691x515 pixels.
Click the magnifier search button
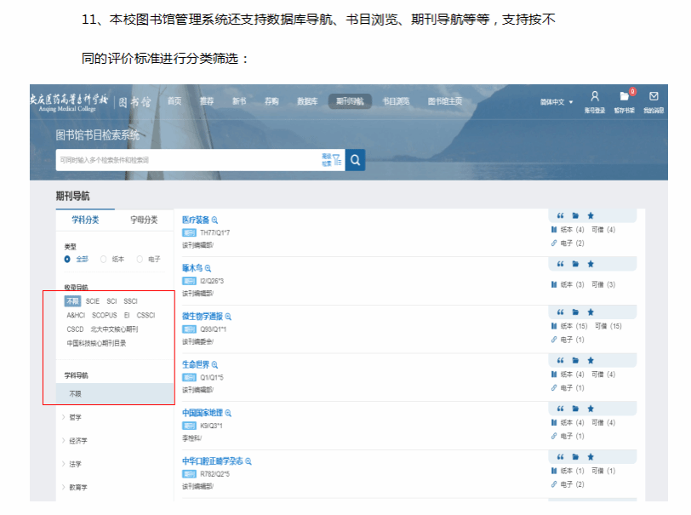point(355,159)
